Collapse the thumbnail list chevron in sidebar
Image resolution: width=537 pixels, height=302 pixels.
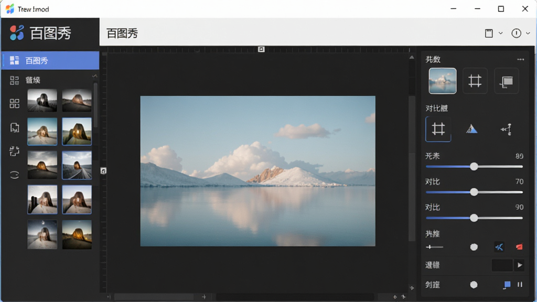[x=94, y=75]
